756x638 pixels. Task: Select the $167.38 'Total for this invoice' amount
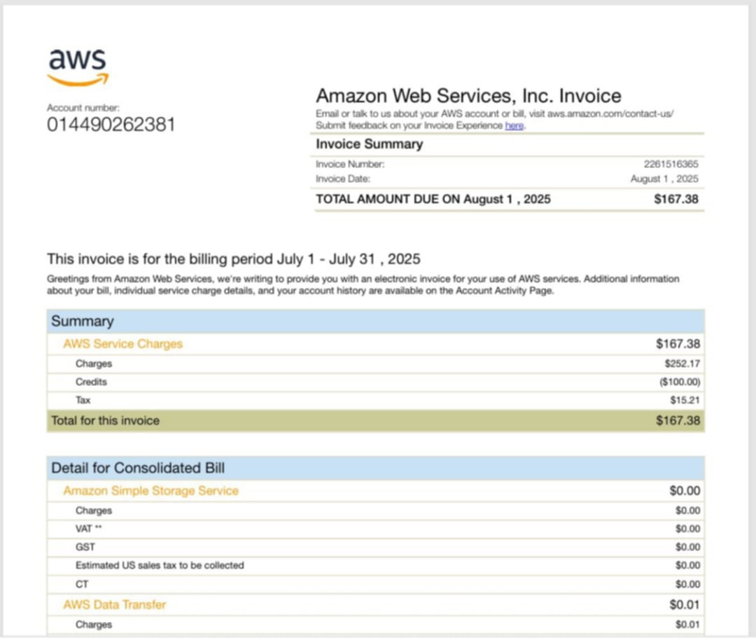[678, 420]
